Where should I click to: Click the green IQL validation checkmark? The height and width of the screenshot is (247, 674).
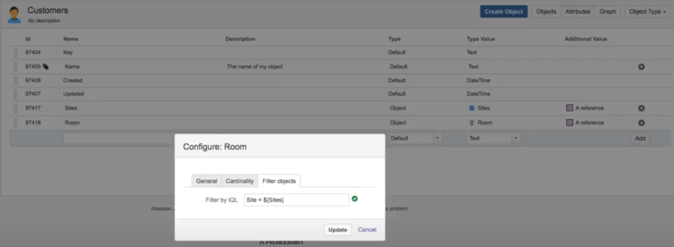pyautogui.click(x=354, y=199)
